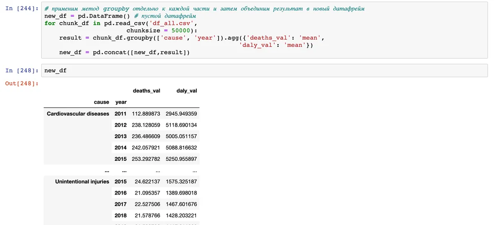Select the Cardiovascular diseases row label

point(78,114)
